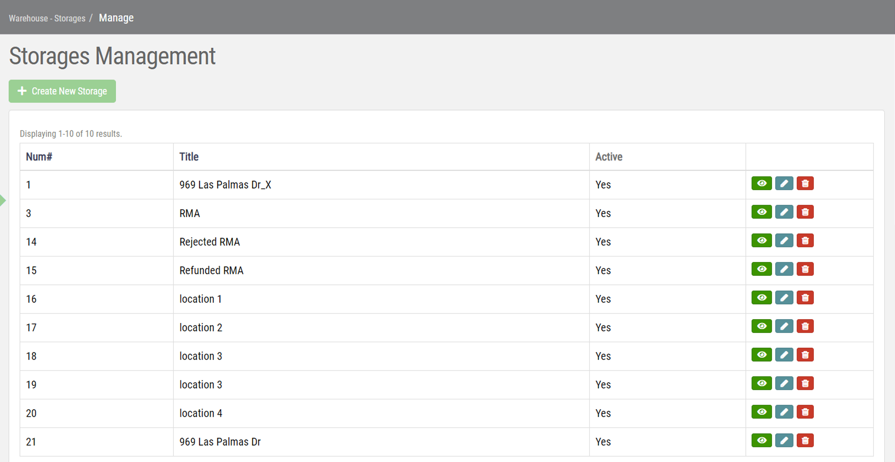The width and height of the screenshot is (895, 462).
Task: Delete the location 4 storage
Action: click(x=805, y=412)
